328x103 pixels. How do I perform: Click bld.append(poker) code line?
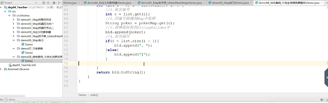[x=125, y=32]
